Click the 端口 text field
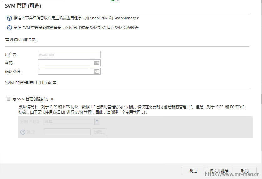Screen dimensions: 262x179 (67, 132)
